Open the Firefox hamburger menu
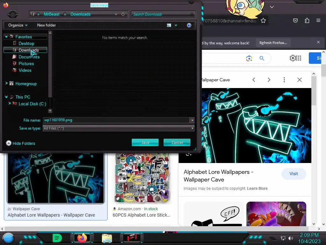Screen dimensions: 326x245 (318, 20)
